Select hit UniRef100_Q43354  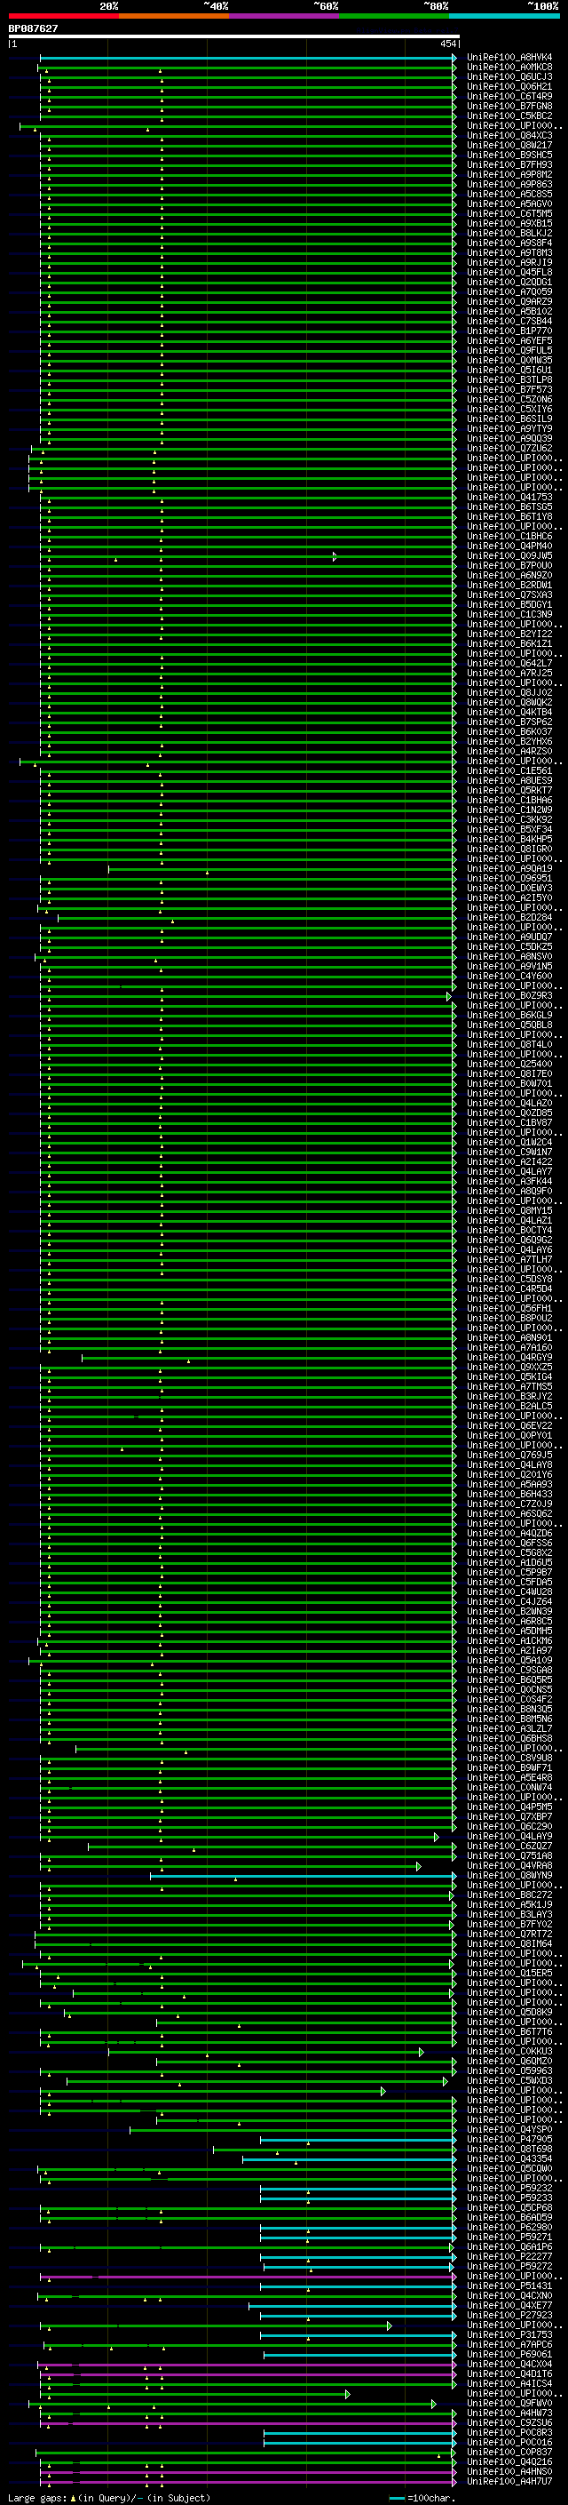(x=509, y=2158)
